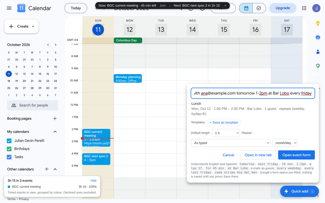
Task: Toggle Birthdays calendar checkbox
Action: point(9,149)
